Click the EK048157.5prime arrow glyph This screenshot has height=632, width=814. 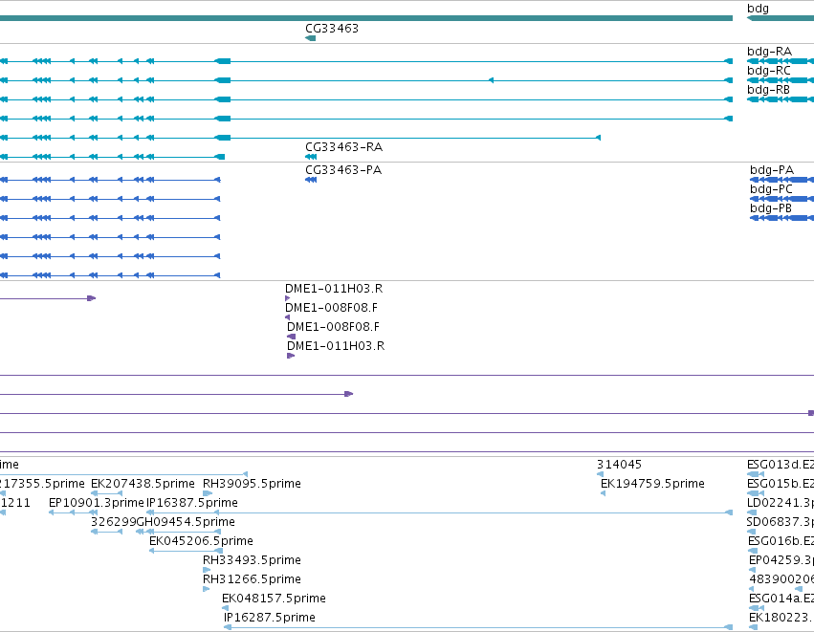point(226,608)
